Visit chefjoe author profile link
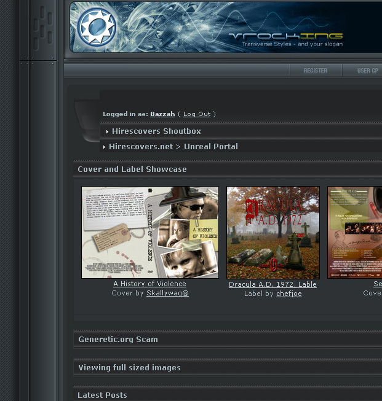 (289, 294)
